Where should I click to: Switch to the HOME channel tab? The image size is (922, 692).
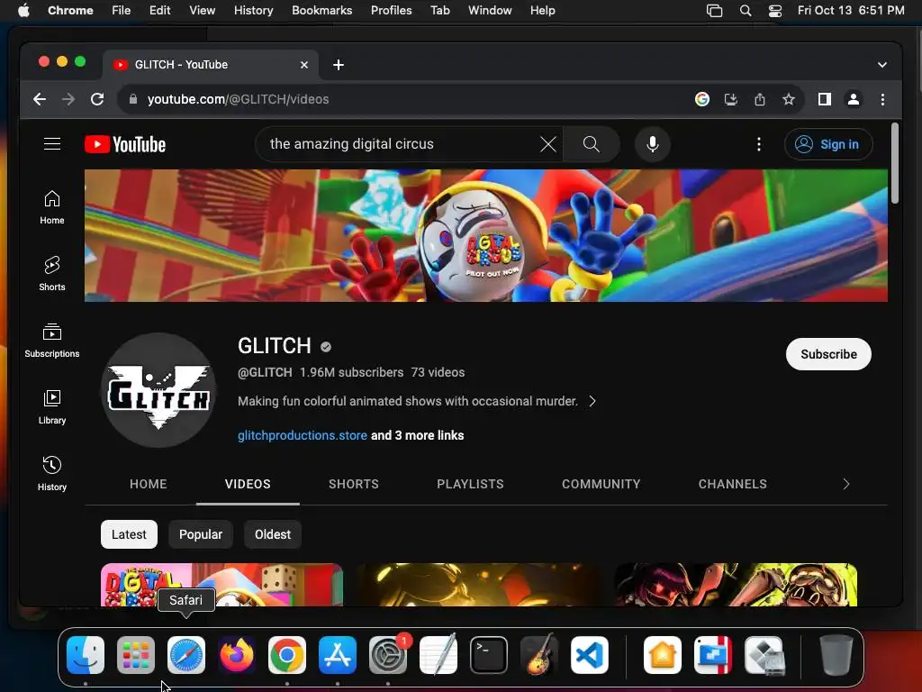pyautogui.click(x=149, y=484)
